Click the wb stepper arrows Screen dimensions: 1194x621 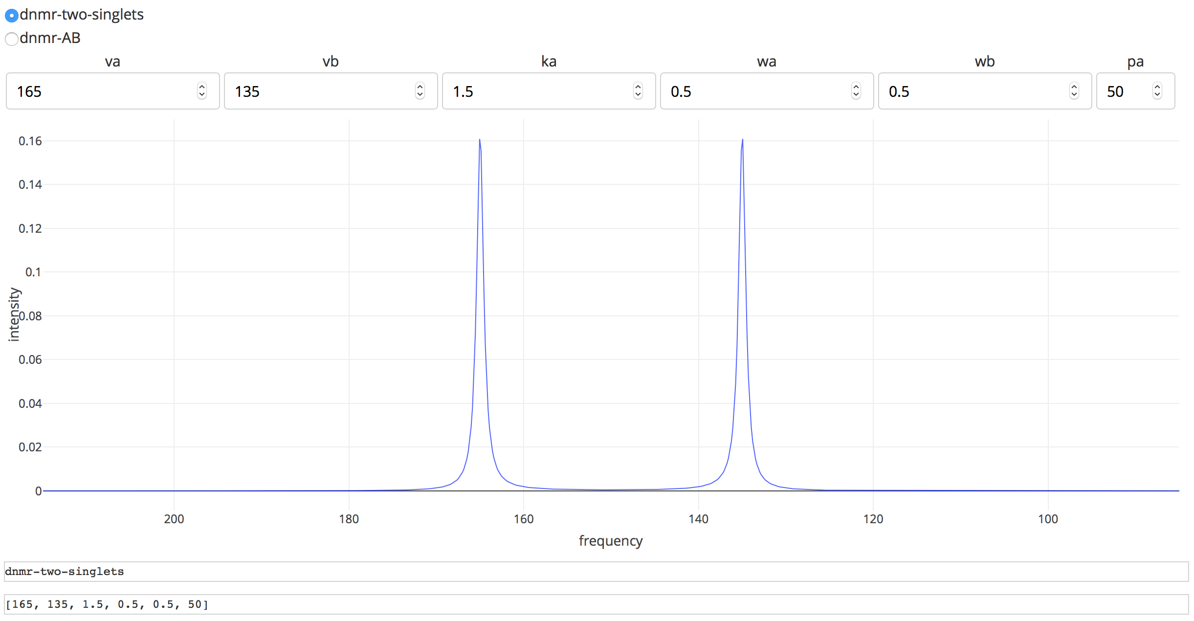coord(1074,91)
